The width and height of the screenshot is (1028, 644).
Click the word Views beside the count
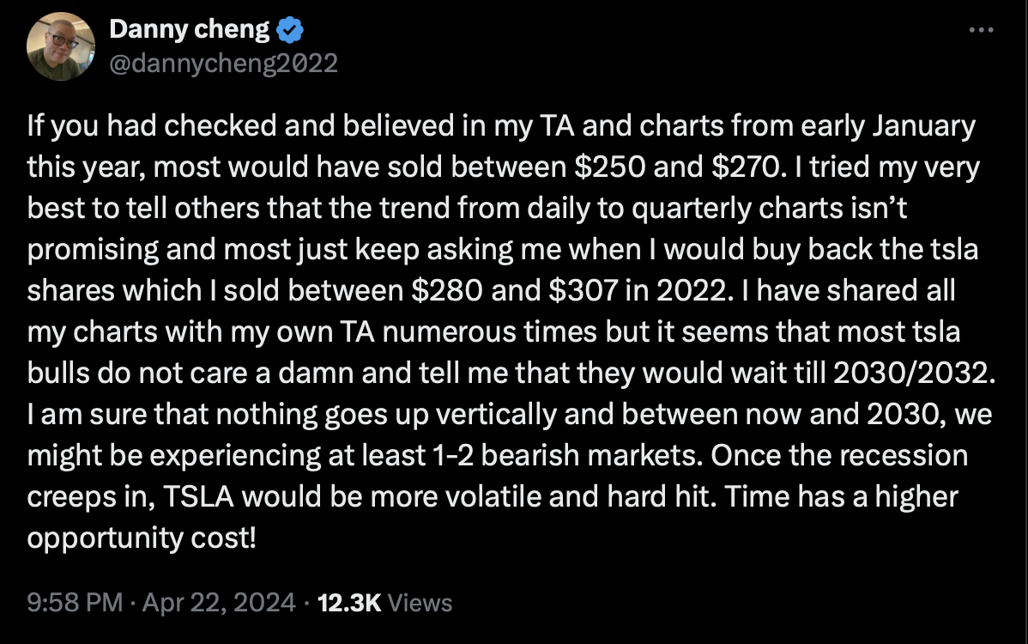[420, 603]
